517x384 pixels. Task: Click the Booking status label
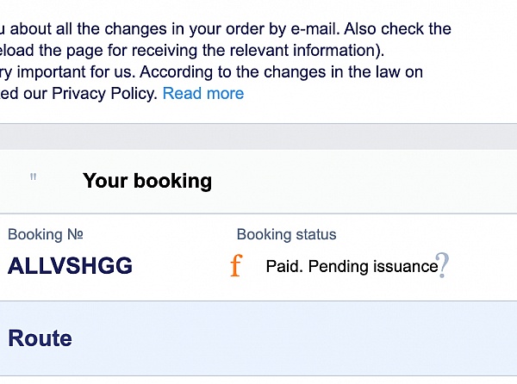click(286, 234)
